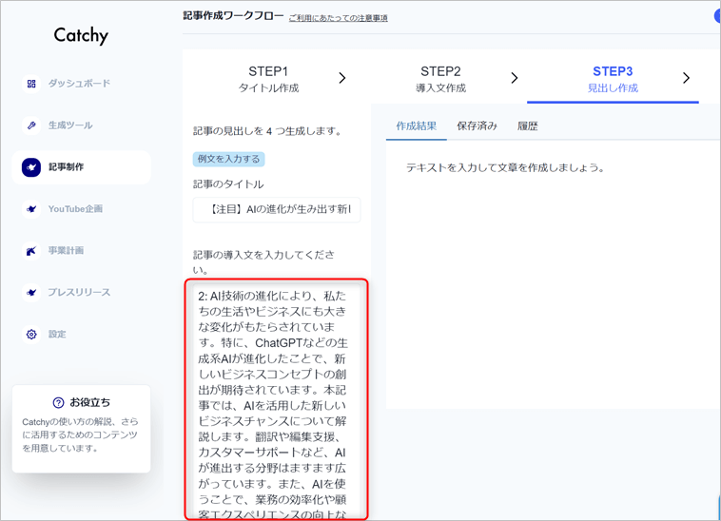Click the 記事制作 icon in sidebar
The height and width of the screenshot is (521, 721).
31,167
